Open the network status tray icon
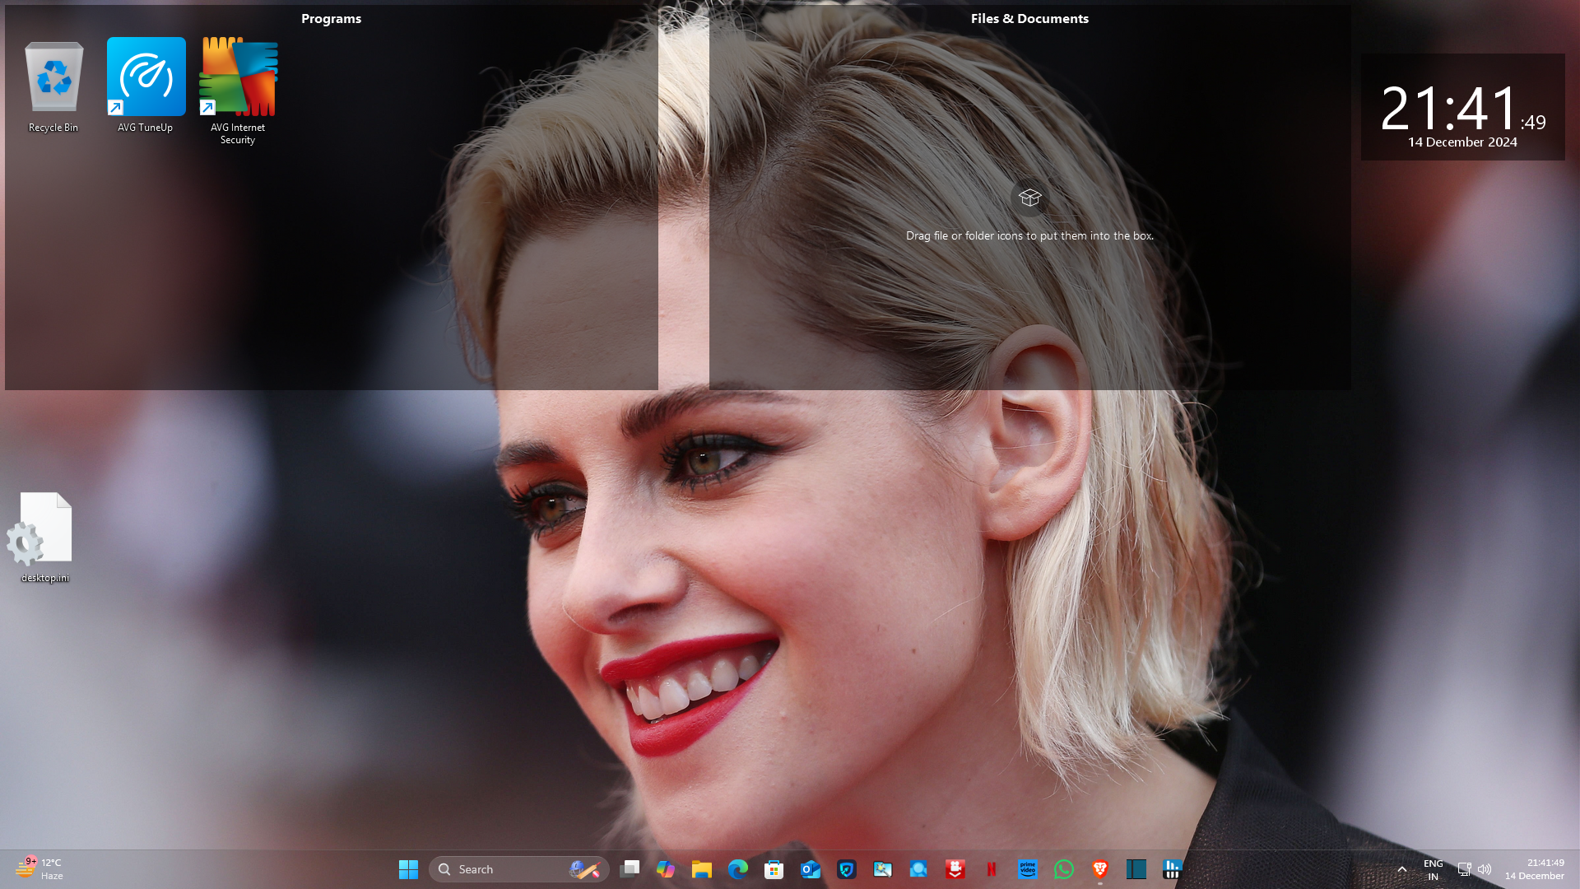 click(x=1465, y=869)
